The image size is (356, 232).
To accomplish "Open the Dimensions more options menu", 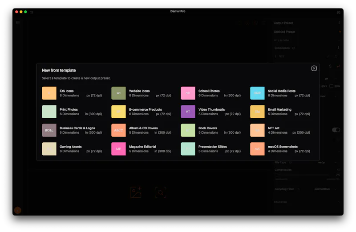I will (x=338, y=48).
